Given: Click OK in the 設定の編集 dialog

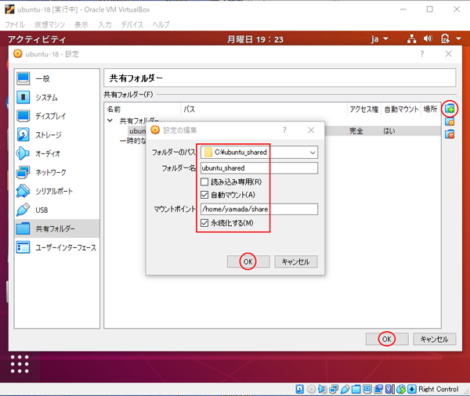Looking at the screenshot, I should pos(248,262).
